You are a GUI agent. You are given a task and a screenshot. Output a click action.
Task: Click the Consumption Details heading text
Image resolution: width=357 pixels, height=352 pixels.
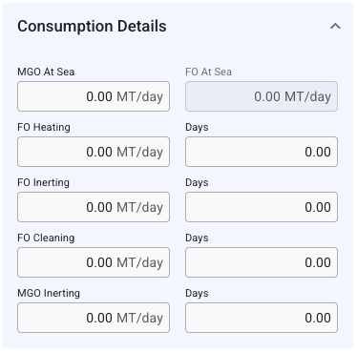click(x=92, y=26)
